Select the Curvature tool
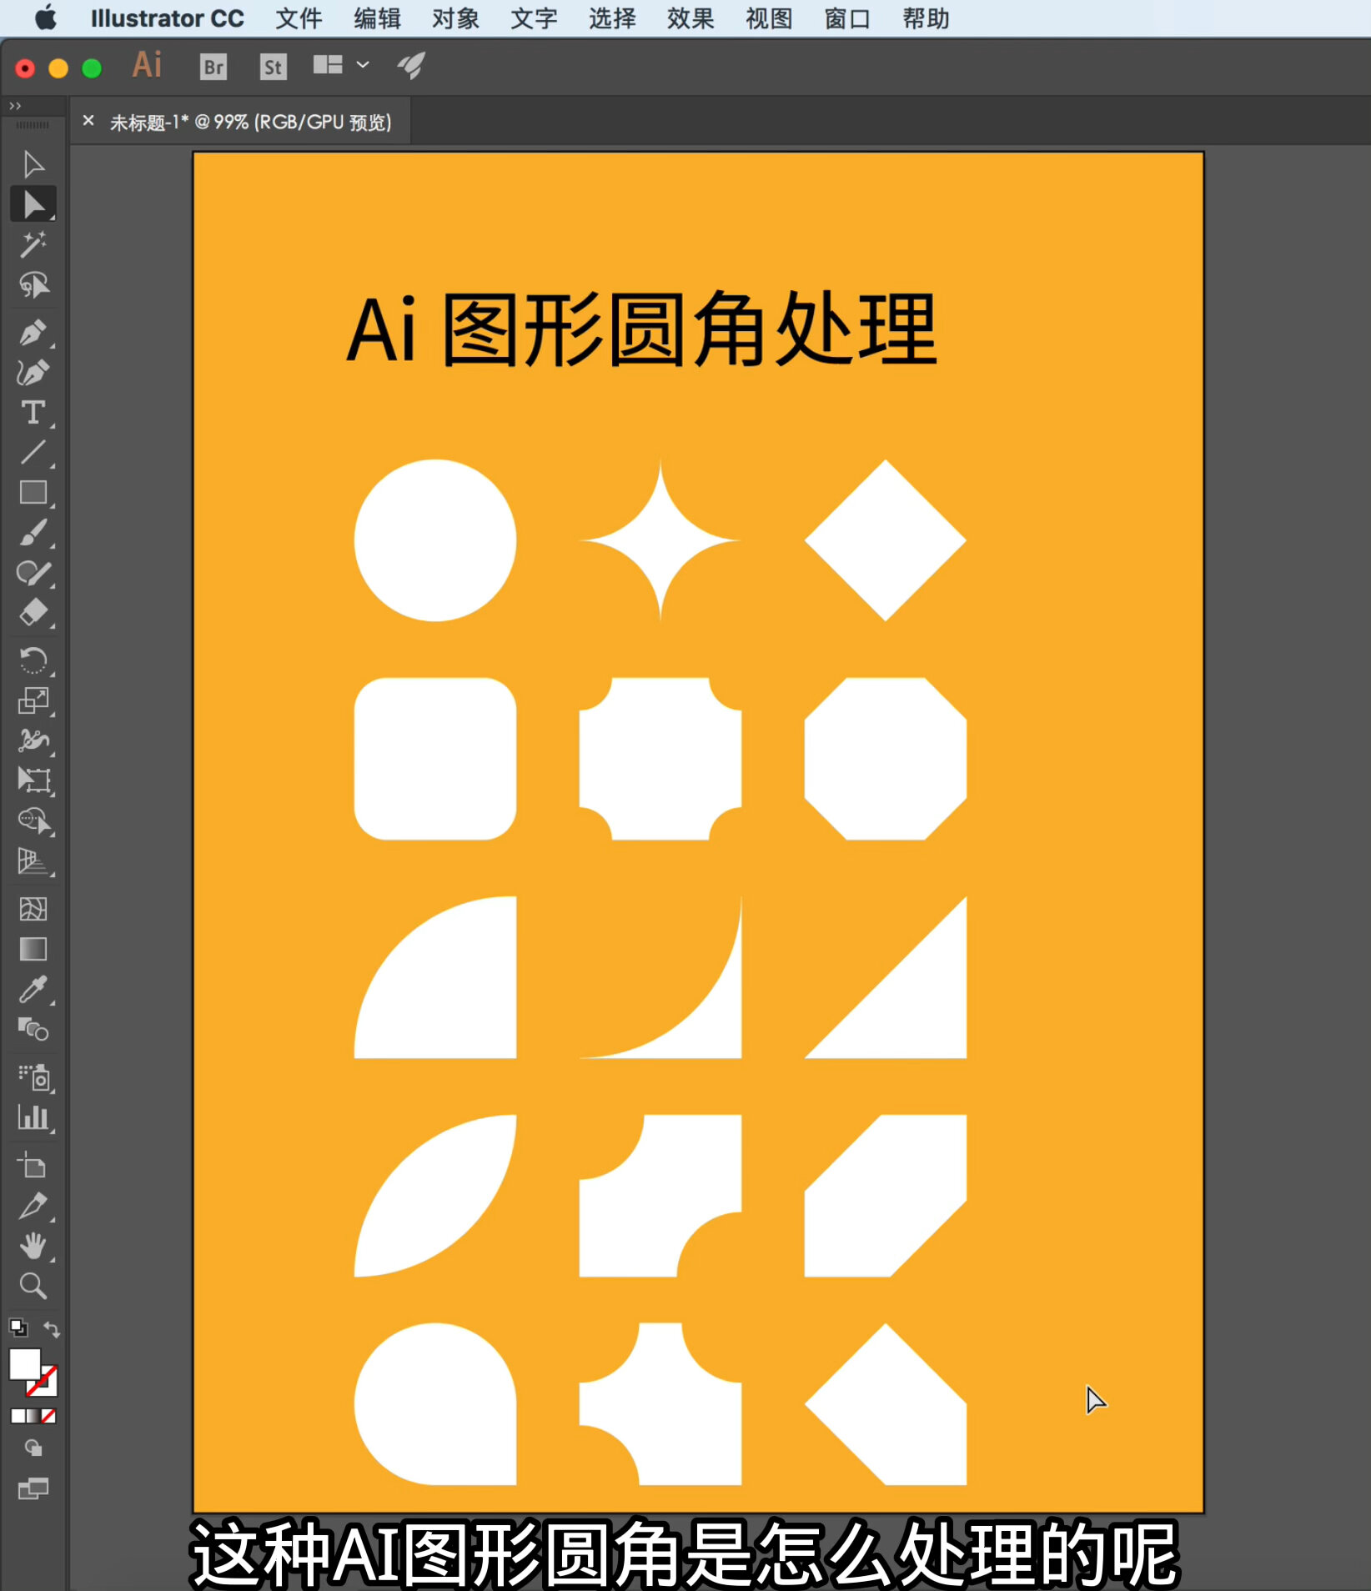The width and height of the screenshot is (1371, 1591). tap(33, 372)
